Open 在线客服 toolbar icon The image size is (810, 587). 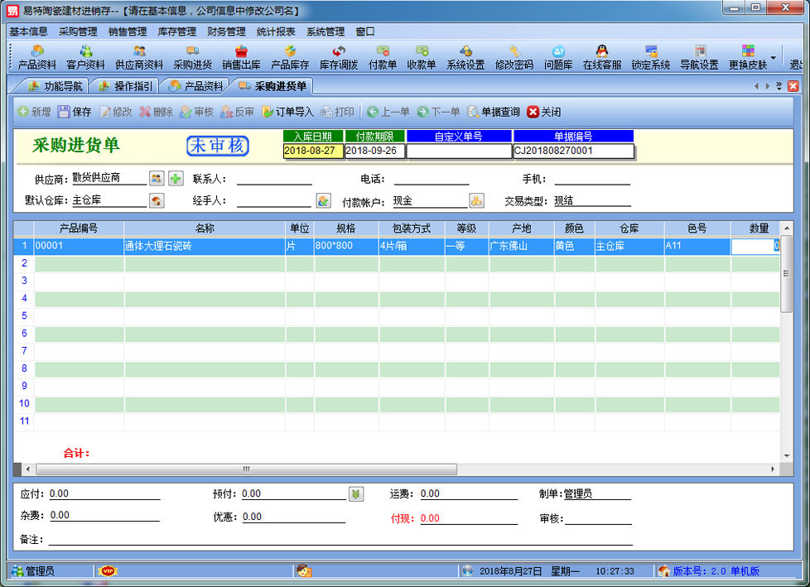coord(602,57)
